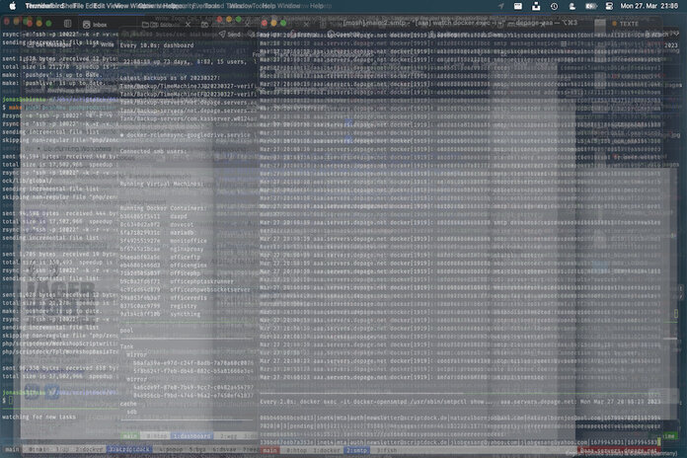Select the tmux tab '1:docker' in right terminal
687x458 pixels.
tap(327, 450)
